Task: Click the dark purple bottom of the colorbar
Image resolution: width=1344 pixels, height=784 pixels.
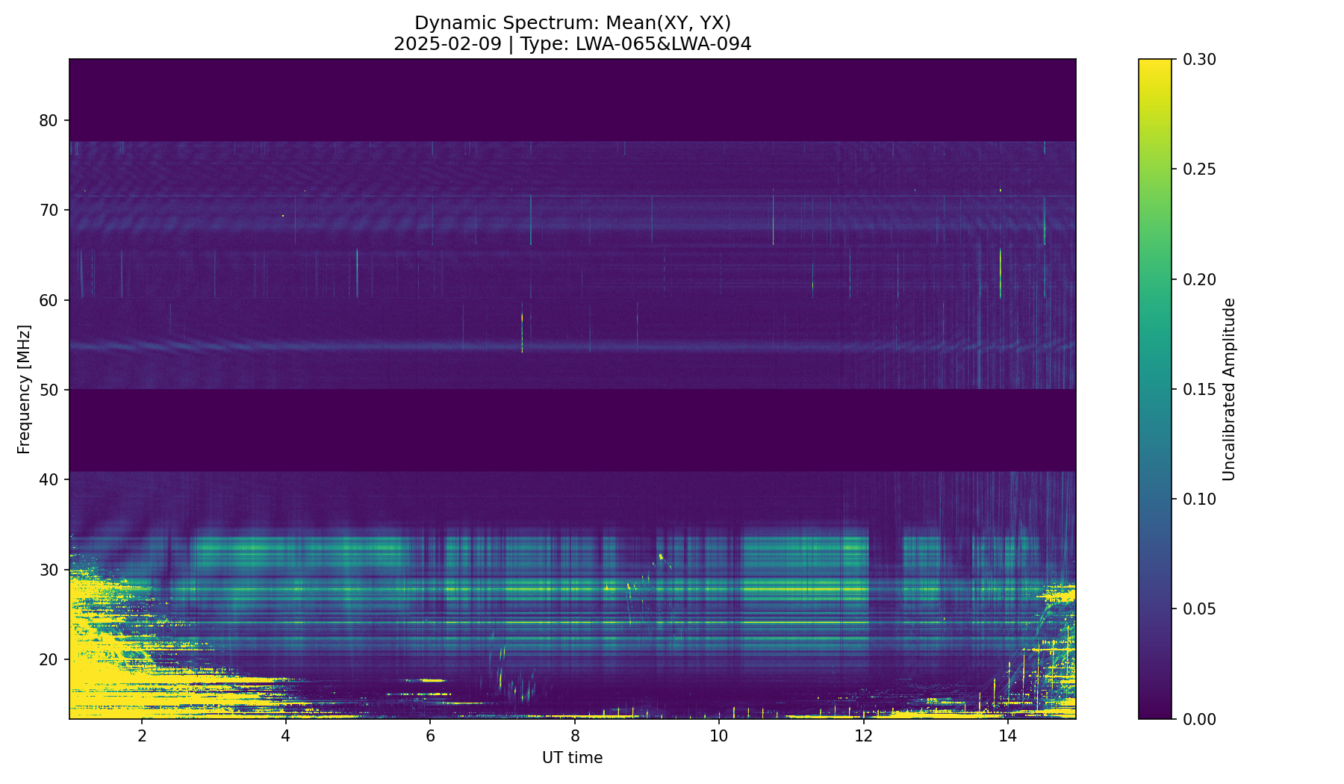Action: point(1154,713)
